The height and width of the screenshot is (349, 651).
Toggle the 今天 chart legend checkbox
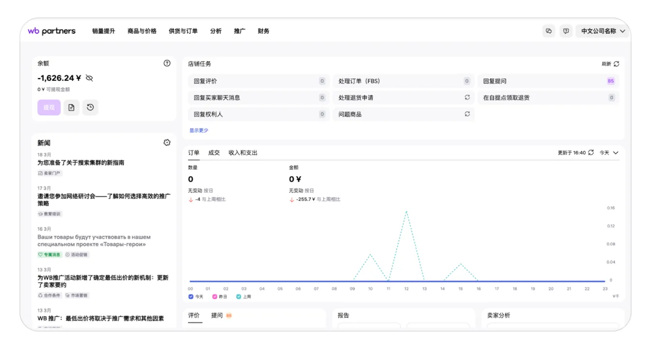[191, 297]
